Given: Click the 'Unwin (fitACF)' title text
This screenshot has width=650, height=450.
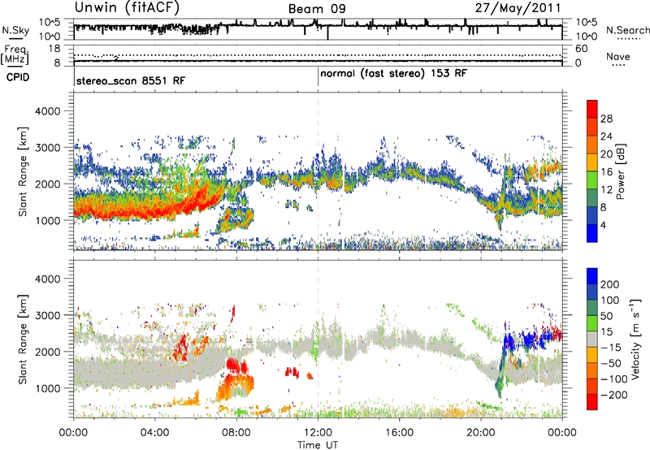Looking at the screenshot, I should (x=127, y=7).
